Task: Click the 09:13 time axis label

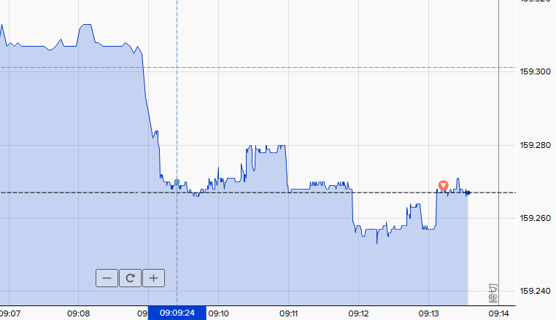Action: tap(429, 313)
